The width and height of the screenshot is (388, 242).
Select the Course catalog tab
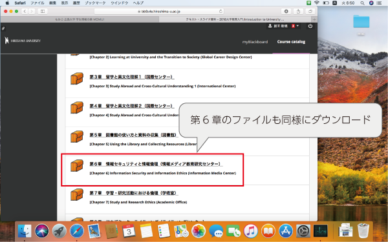click(x=291, y=42)
